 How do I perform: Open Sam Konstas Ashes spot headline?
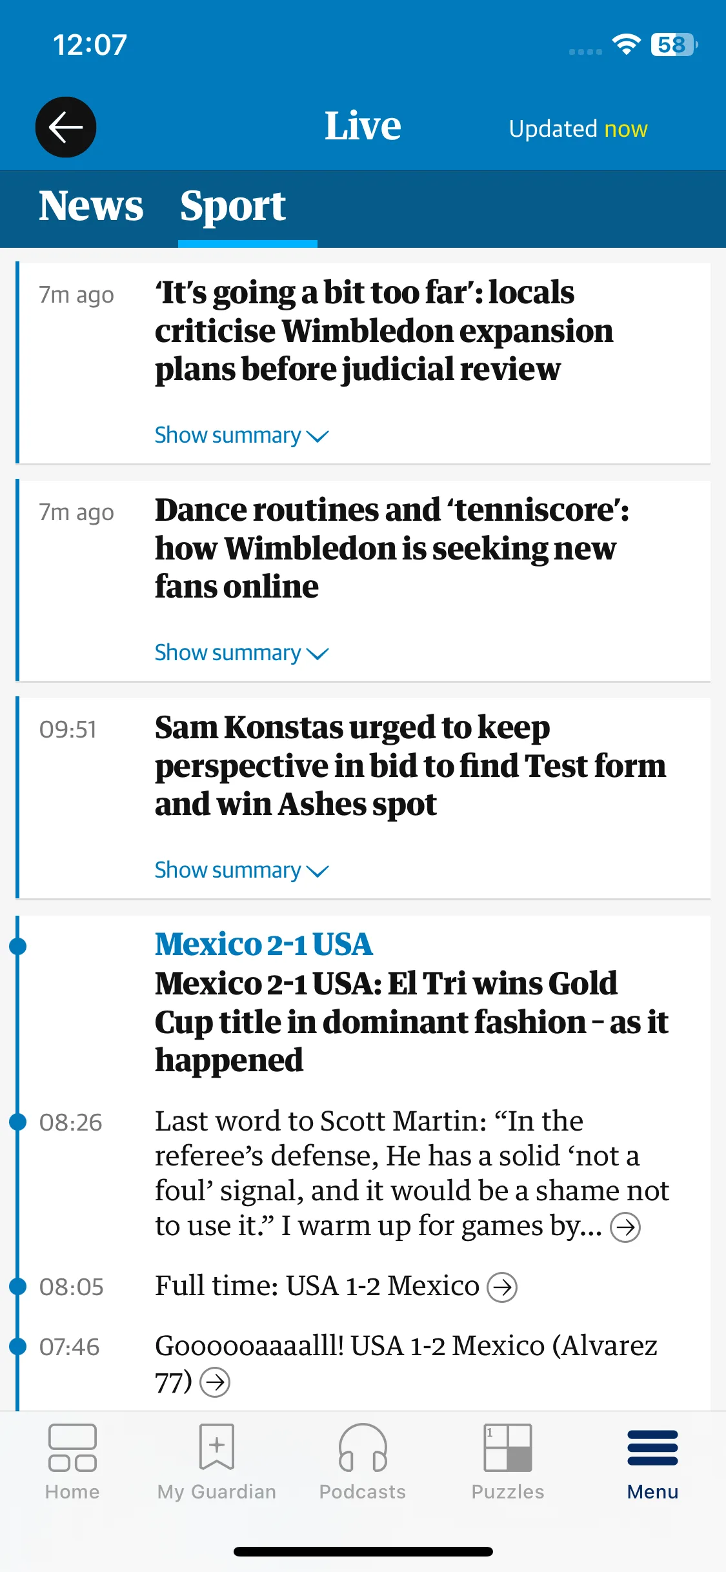pyautogui.click(x=410, y=766)
